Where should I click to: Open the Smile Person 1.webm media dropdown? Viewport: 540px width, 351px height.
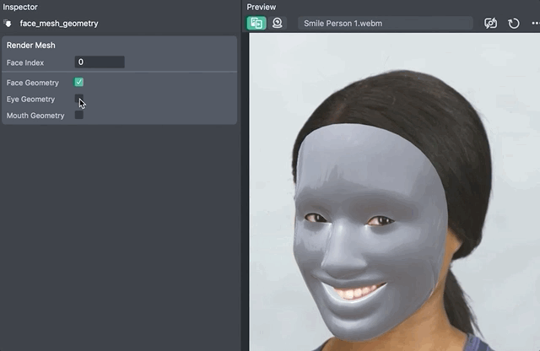[x=386, y=24]
